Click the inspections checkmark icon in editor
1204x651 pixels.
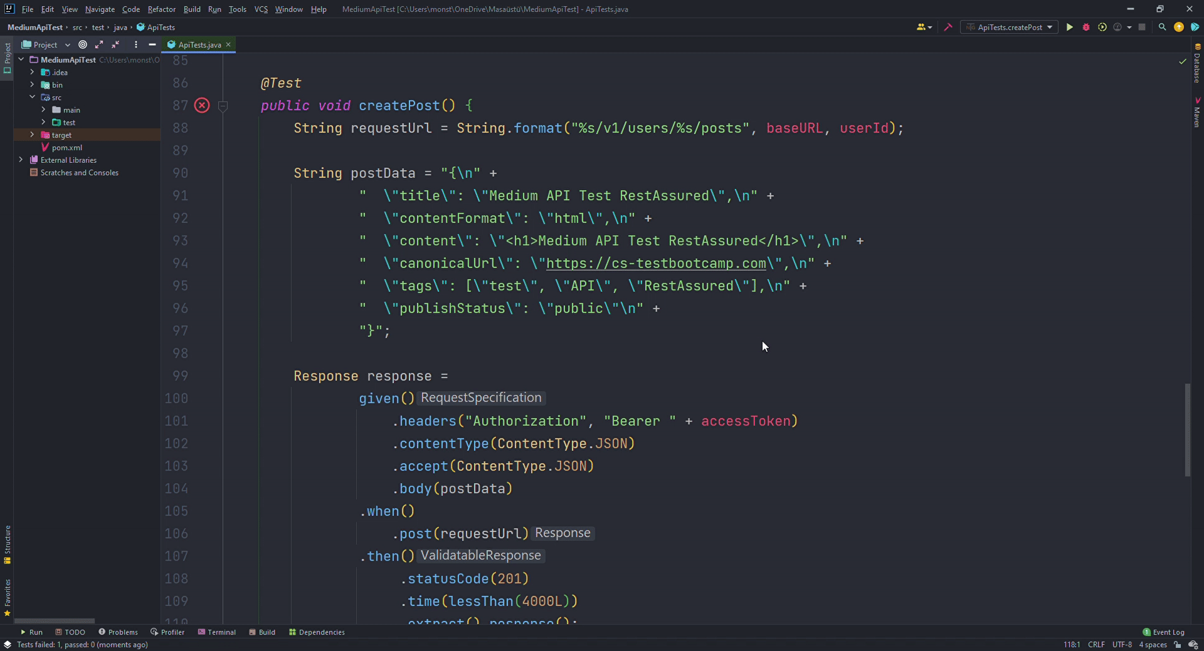tap(1183, 61)
